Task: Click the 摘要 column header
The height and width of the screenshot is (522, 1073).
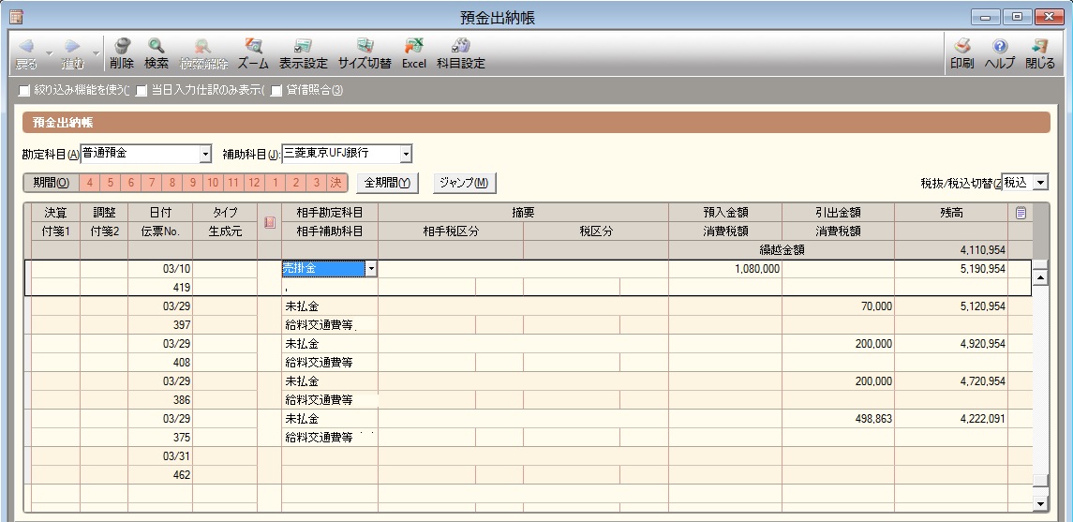Action: [524, 213]
